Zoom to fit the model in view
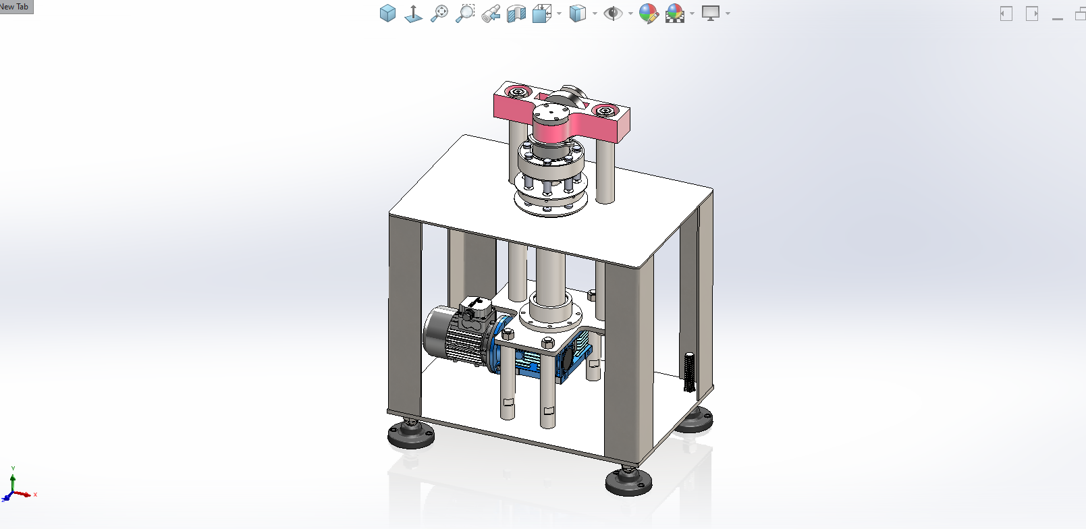The height and width of the screenshot is (529, 1086). coord(439,13)
